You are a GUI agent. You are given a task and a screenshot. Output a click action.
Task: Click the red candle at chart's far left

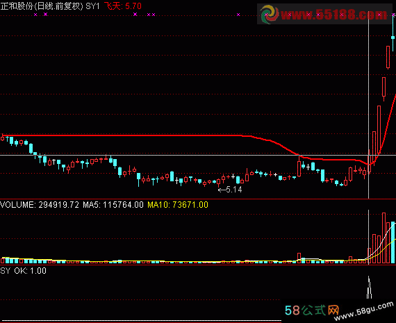coord(3,138)
